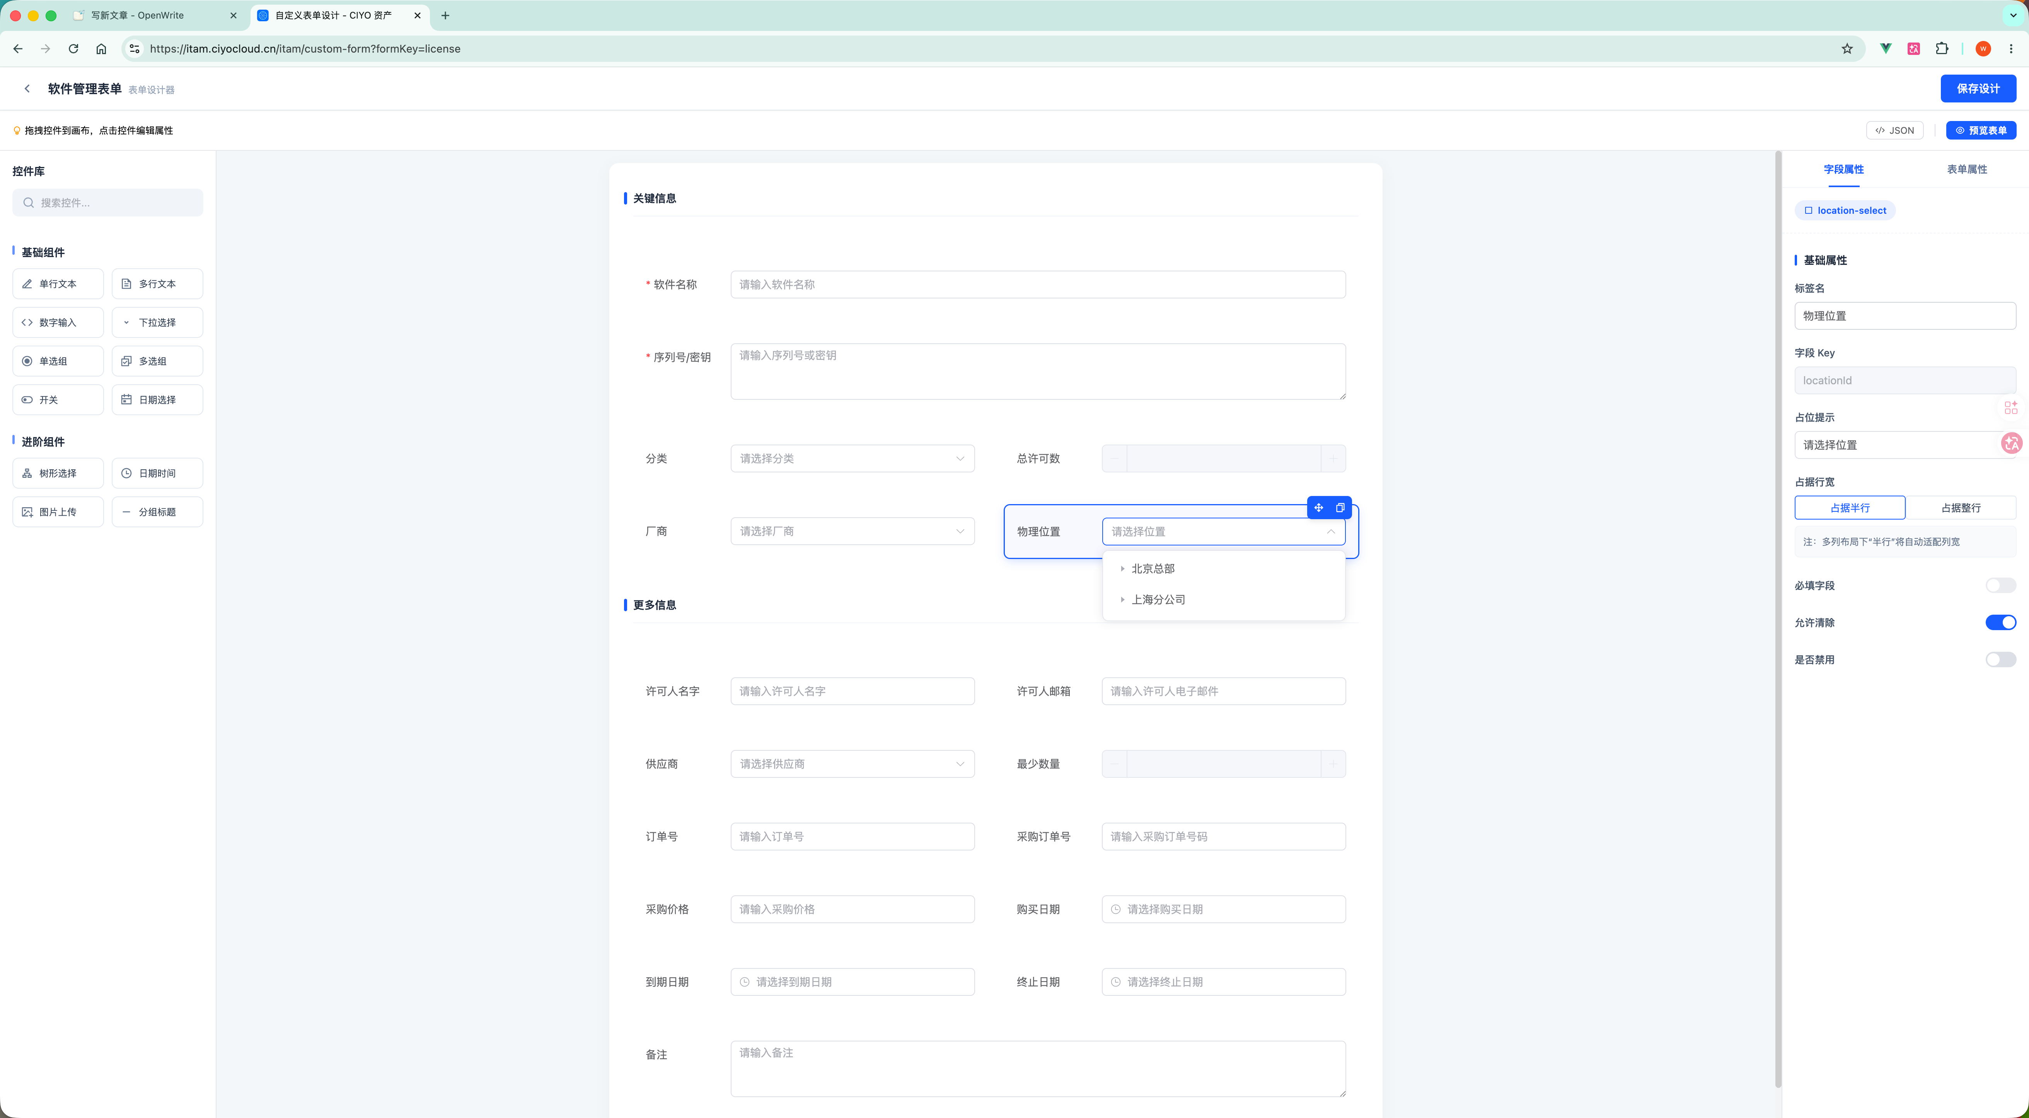Open the 请选择终止日期 date picker
This screenshot has height=1118, width=2029.
tap(1223, 982)
